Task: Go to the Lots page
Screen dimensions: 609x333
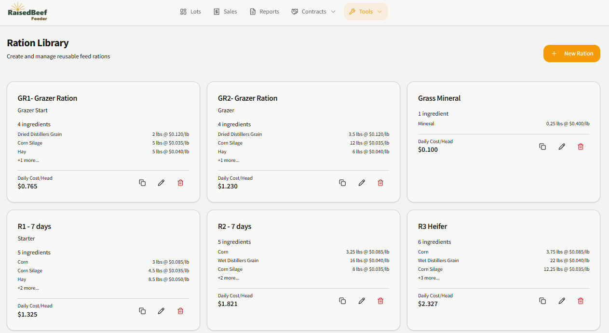Action: pos(190,12)
